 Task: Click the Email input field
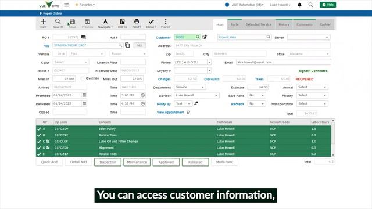[284, 62]
